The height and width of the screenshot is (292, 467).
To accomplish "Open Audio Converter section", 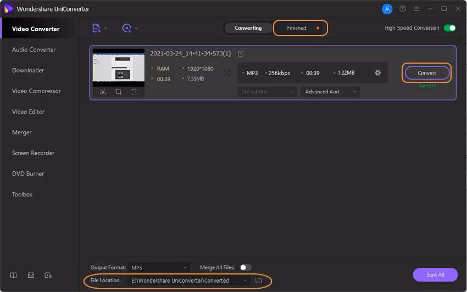I will [x=34, y=50].
